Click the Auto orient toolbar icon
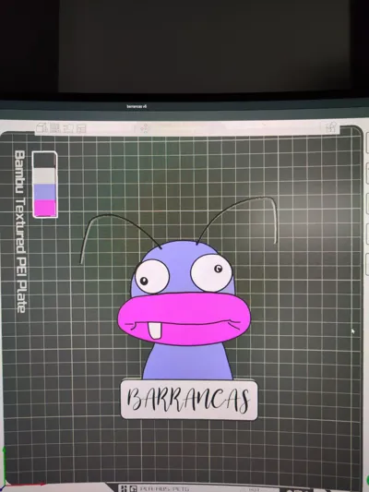The width and height of the screenshot is (369, 492). 68,128
